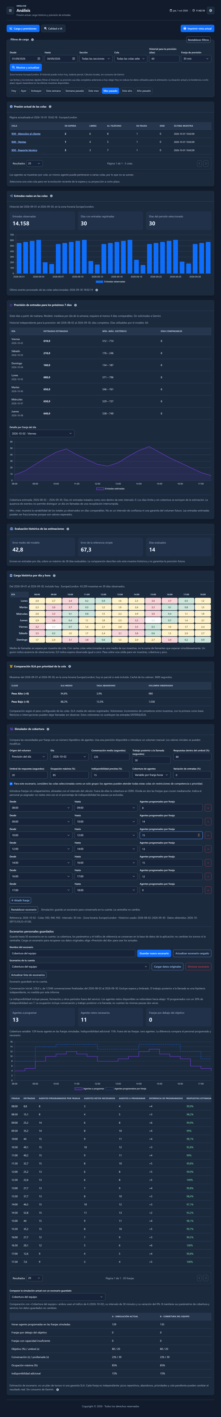Select the Mes pasado date preset
The height and width of the screenshot is (1417, 221).
[x=110, y=91]
